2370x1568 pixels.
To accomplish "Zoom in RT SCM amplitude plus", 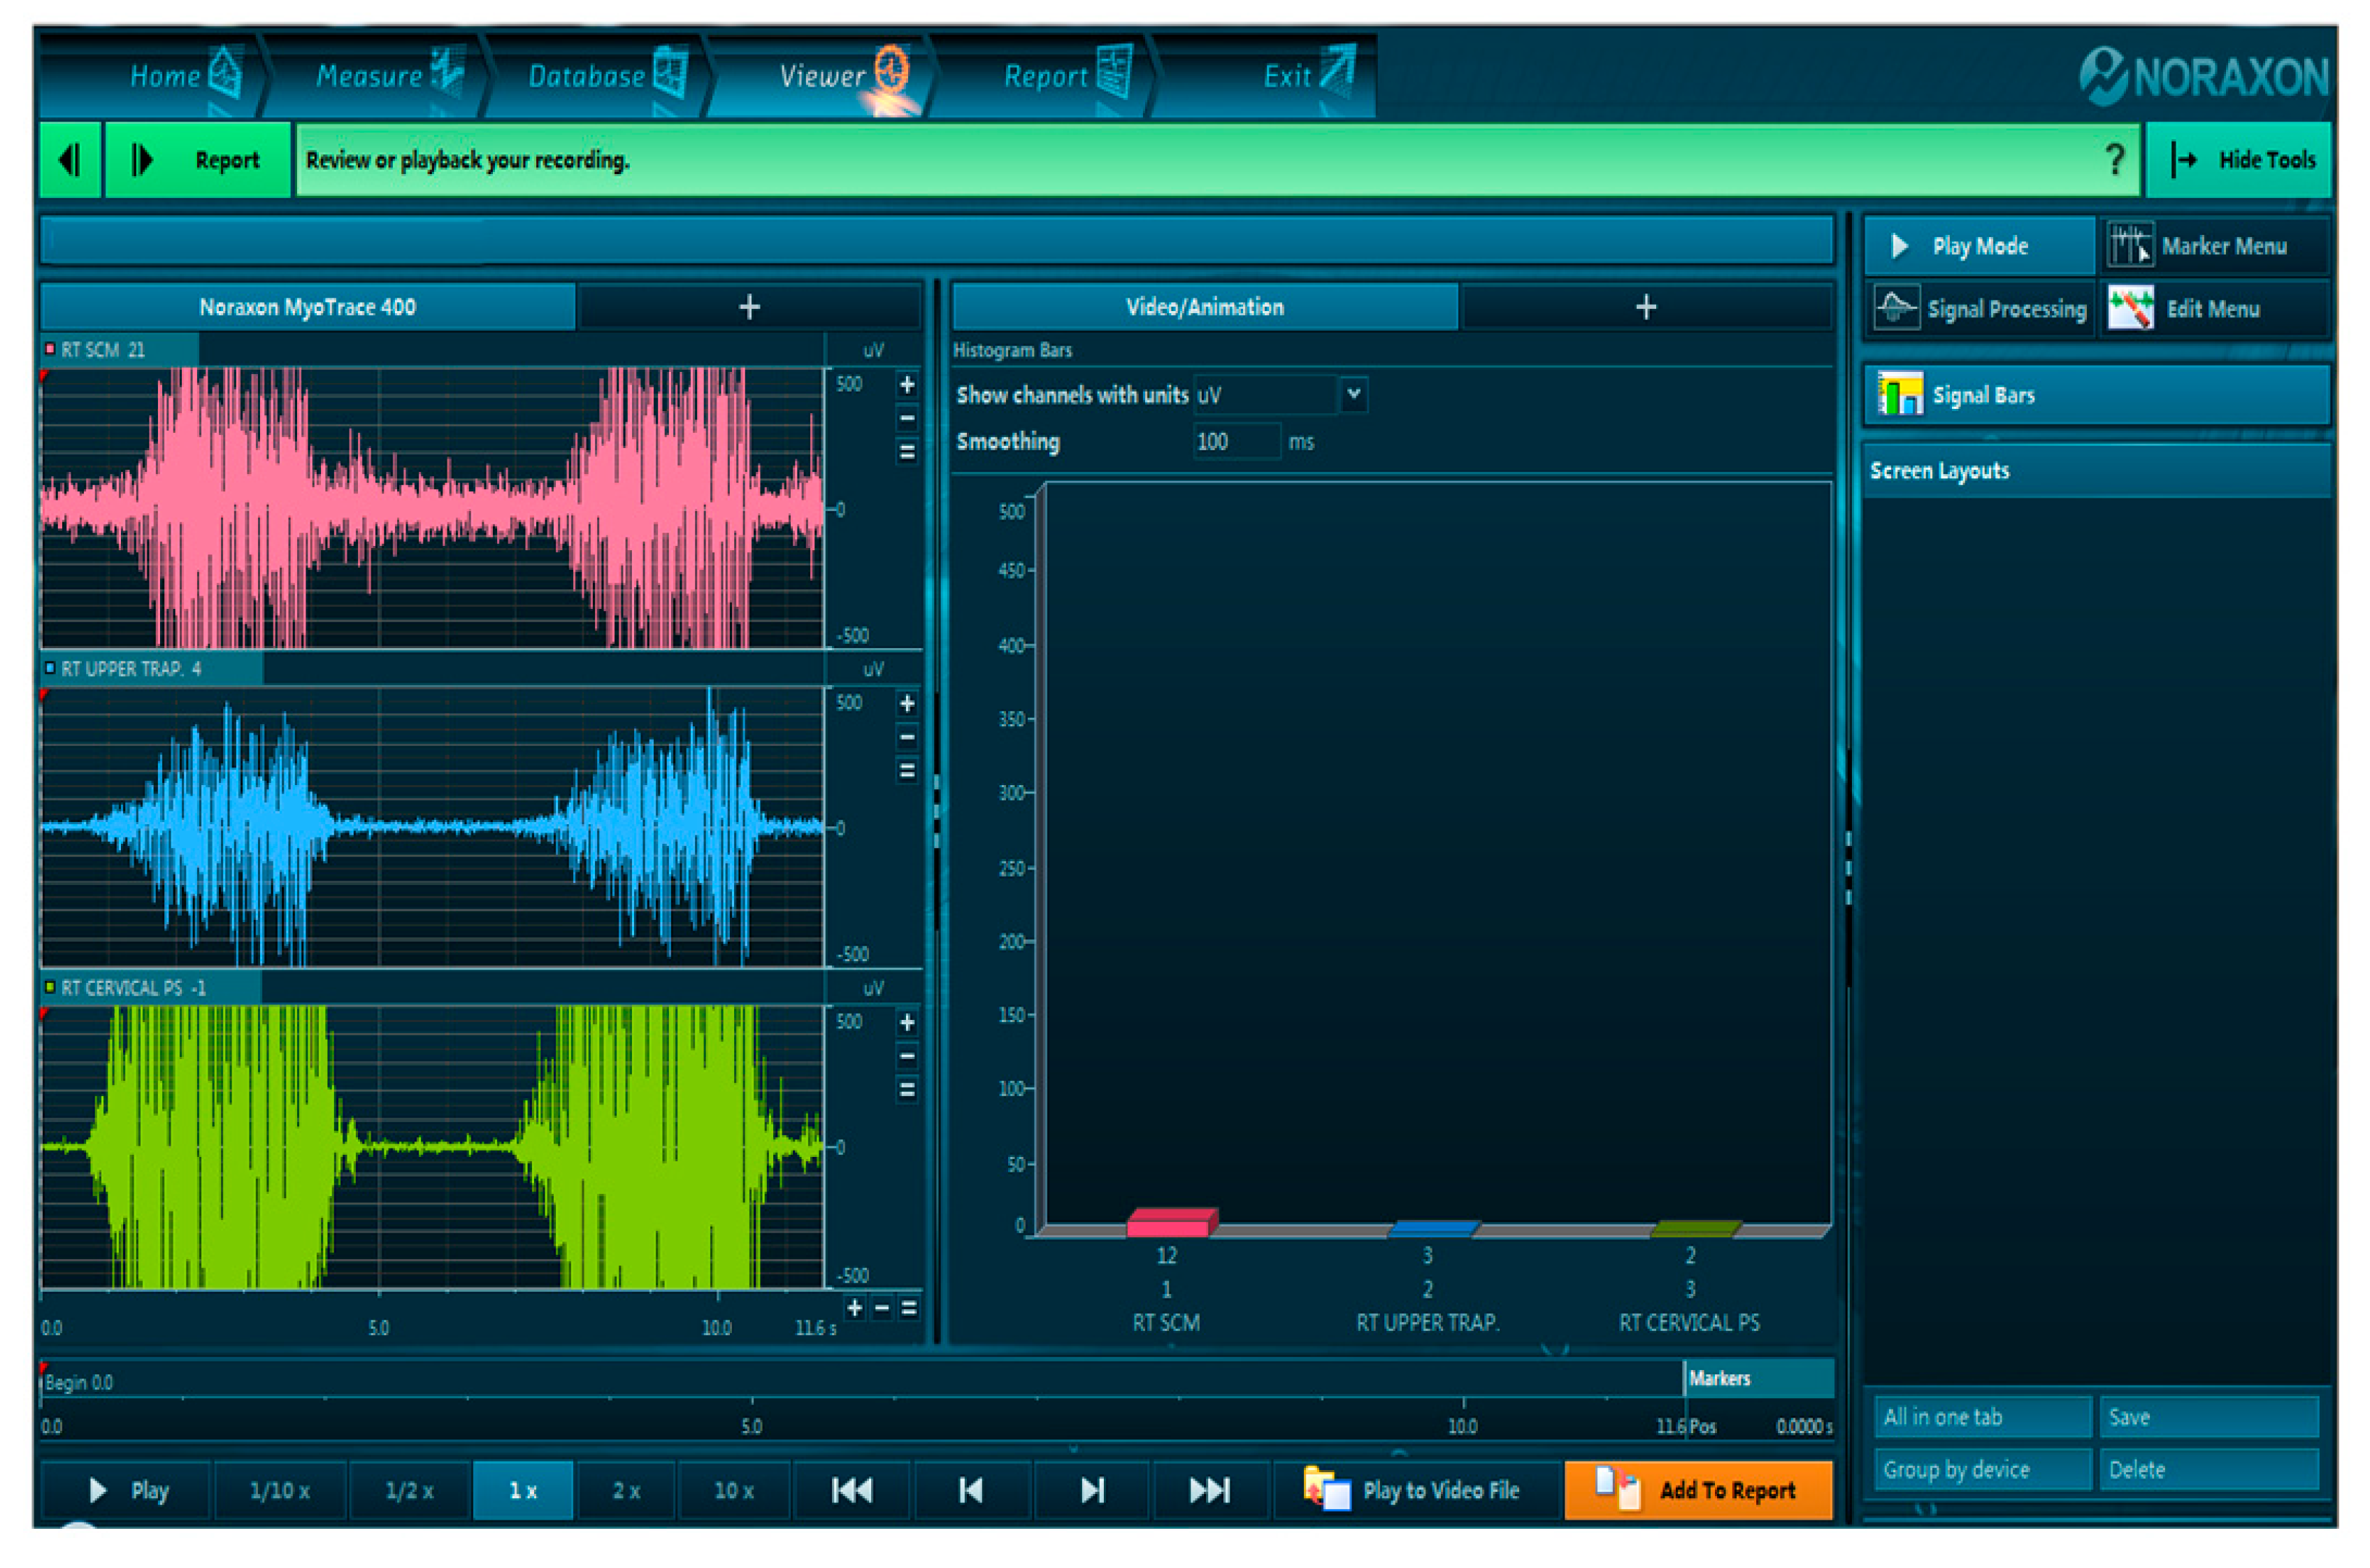I will click(x=907, y=385).
